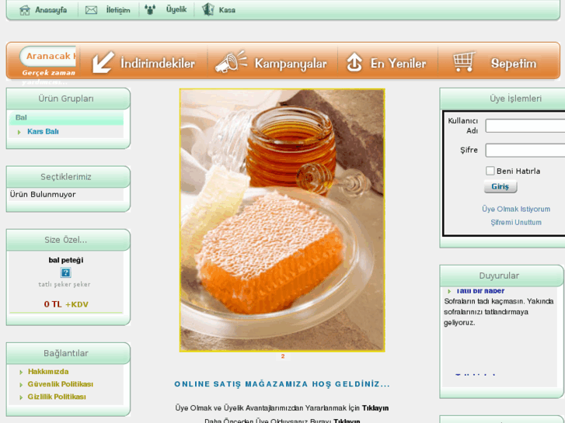The width and height of the screenshot is (565, 423).
Task: Click the 0 TL +KDV price text
Action: click(66, 304)
